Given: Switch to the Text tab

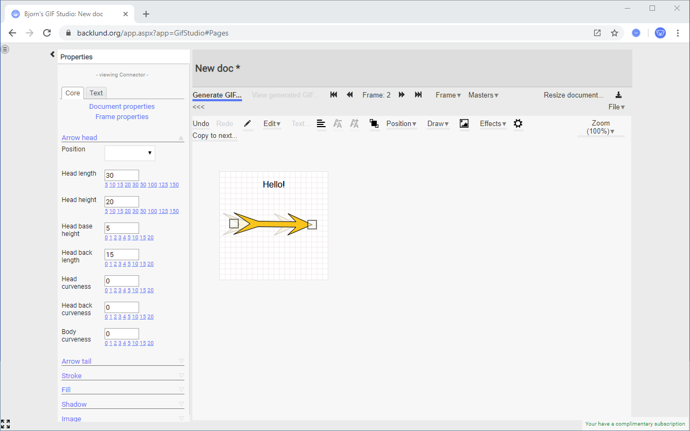Looking at the screenshot, I should [96, 93].
